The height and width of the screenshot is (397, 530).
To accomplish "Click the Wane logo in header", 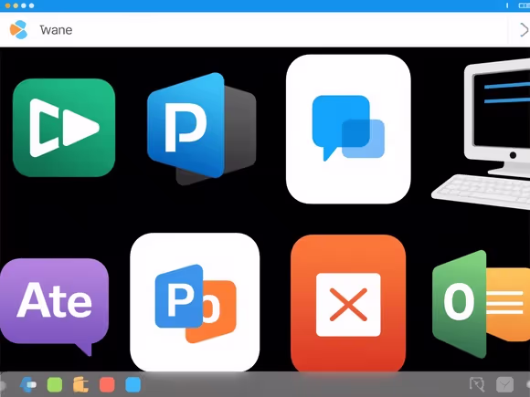I will tap(18, 30).
